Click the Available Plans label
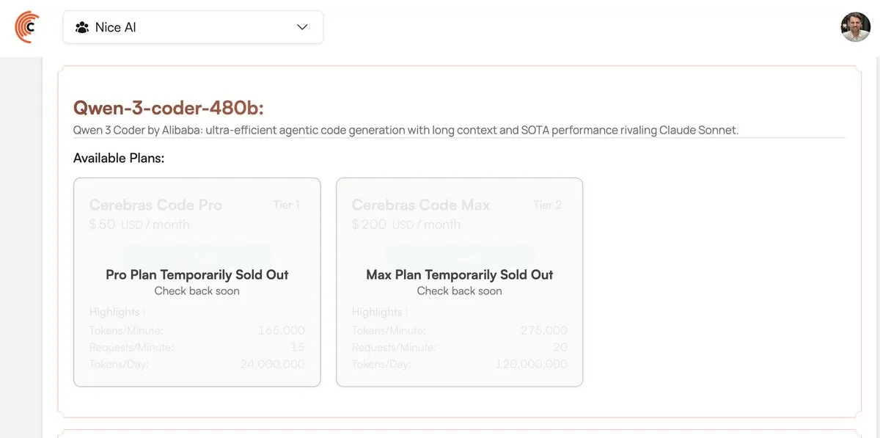Viewport: 880px width, 438px height. coord(119,158)
